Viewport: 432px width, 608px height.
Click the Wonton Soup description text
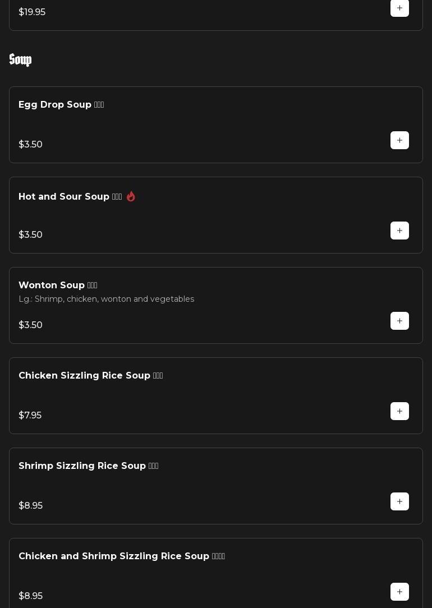tap(106, 300)
